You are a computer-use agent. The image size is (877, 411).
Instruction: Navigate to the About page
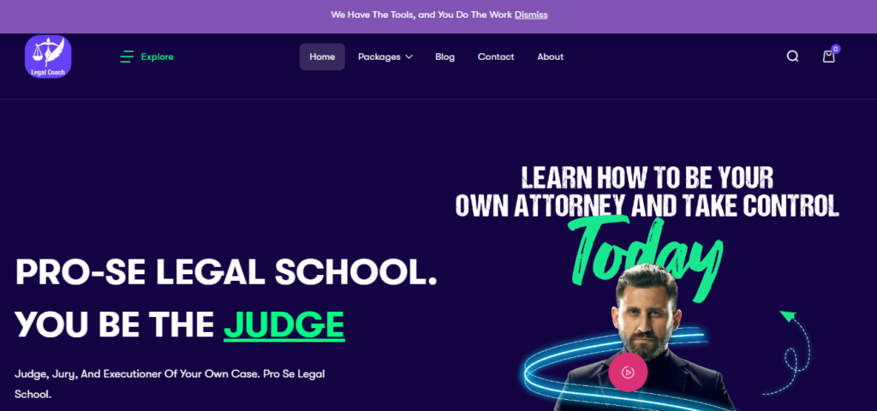click(551, 57)
